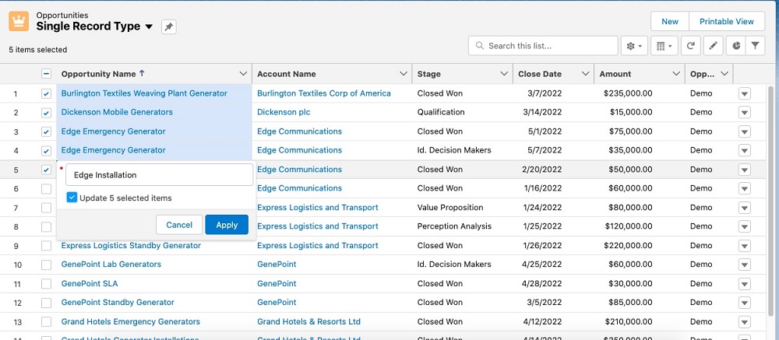The width and height of the screenshot is (779, 340).
Task: Open the display-as table layout menu
Action: [664, 46]
